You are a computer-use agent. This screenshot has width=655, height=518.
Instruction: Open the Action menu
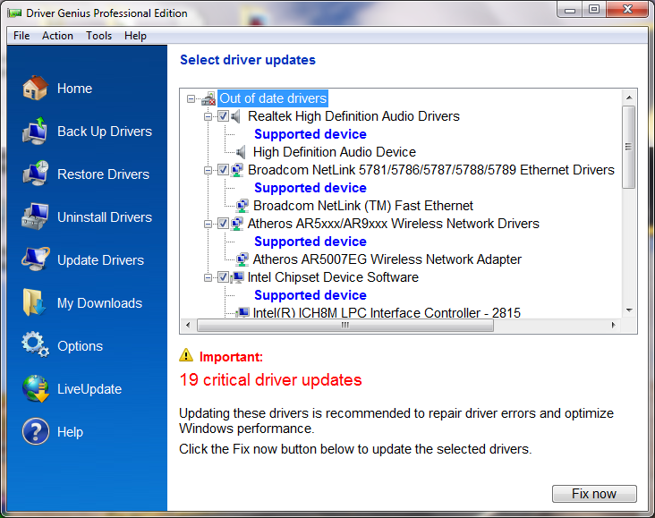click(57, 36)
